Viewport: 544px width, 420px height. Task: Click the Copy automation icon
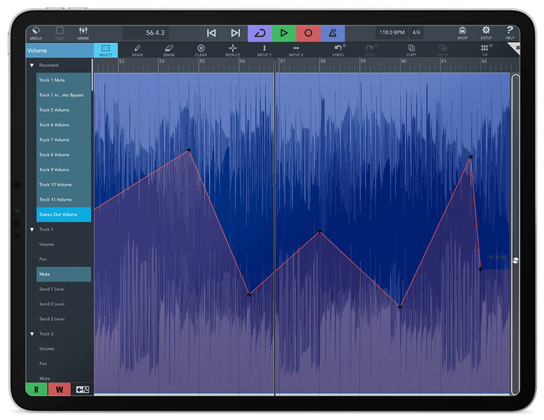[x=411, y=50]
